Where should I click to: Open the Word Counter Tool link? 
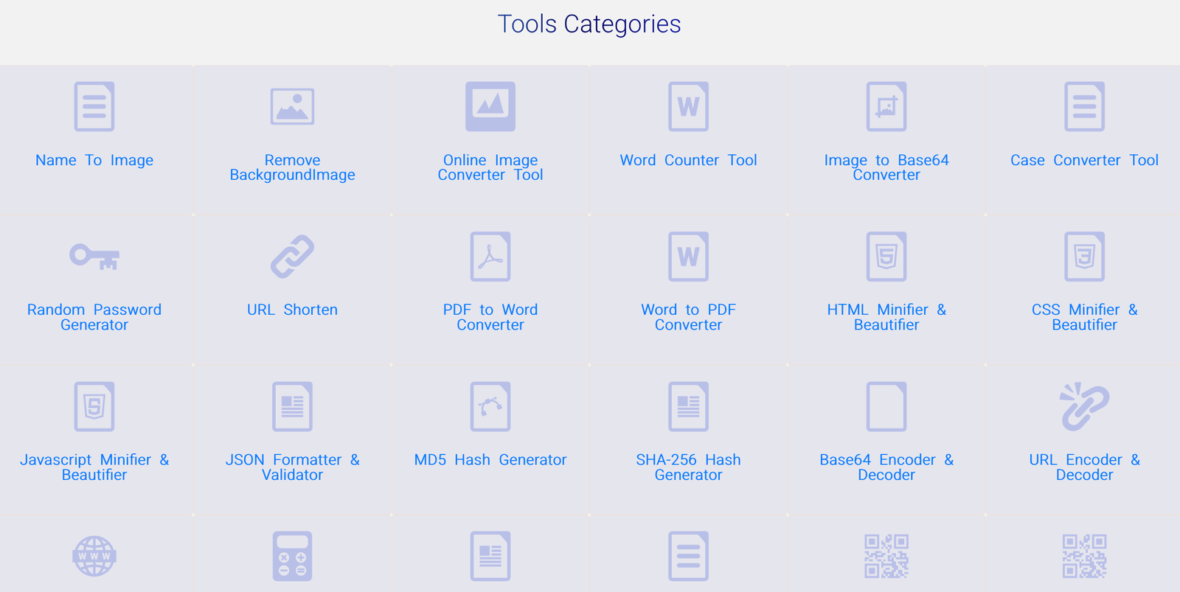688,160
